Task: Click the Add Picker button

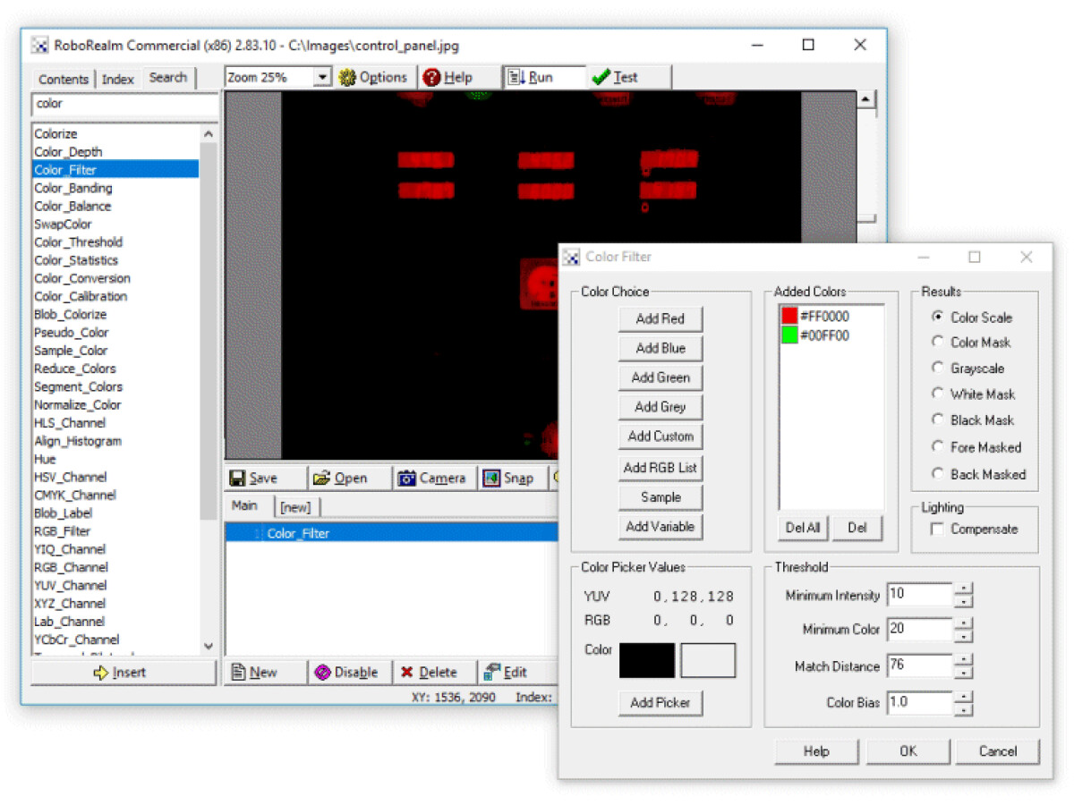Action: pos(661,703)
